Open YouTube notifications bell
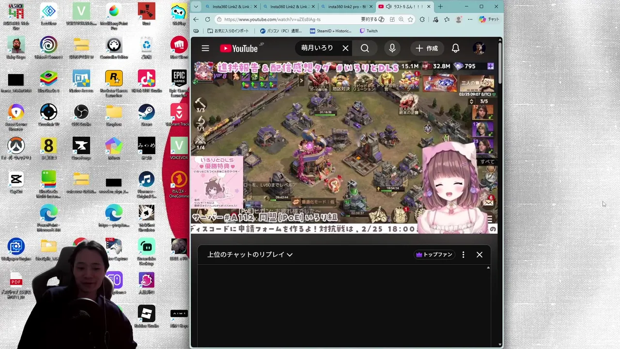 click(455, 48)
